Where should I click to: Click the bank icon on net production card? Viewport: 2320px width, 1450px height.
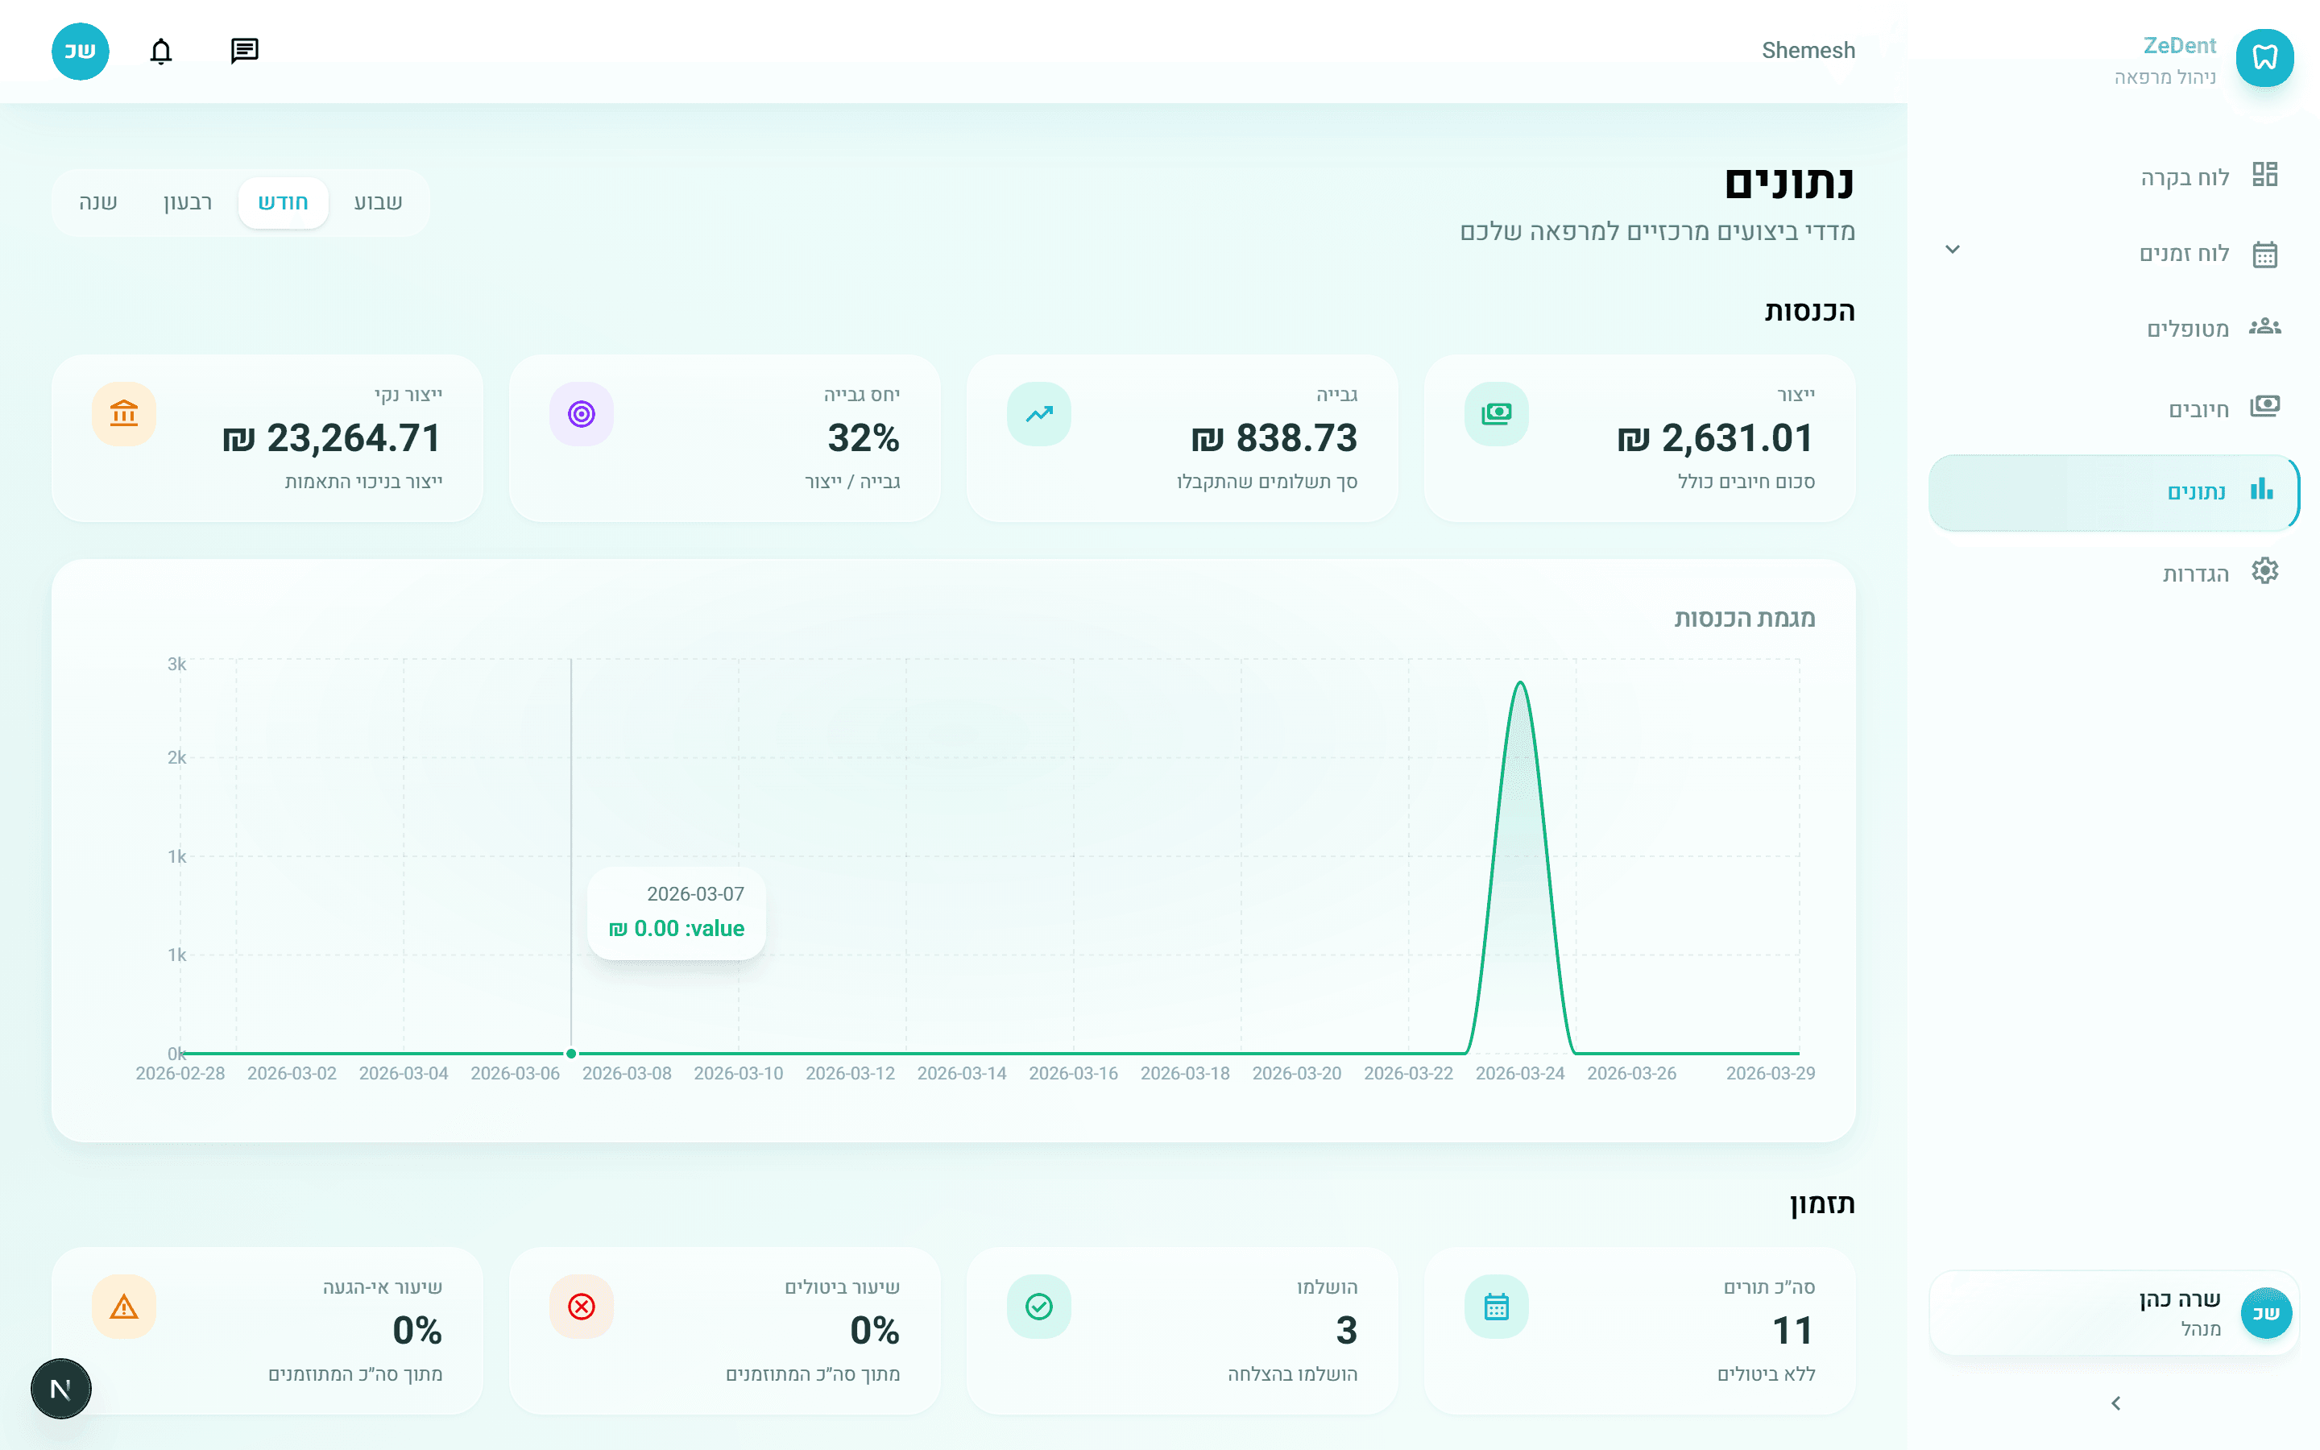click(124, 414)
